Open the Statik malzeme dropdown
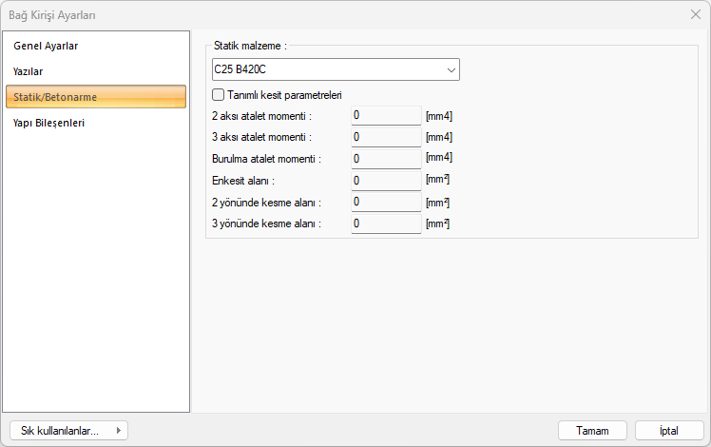The height and width of the screenshot is (447, 711). pyautogui.click(x=336, y=69)
